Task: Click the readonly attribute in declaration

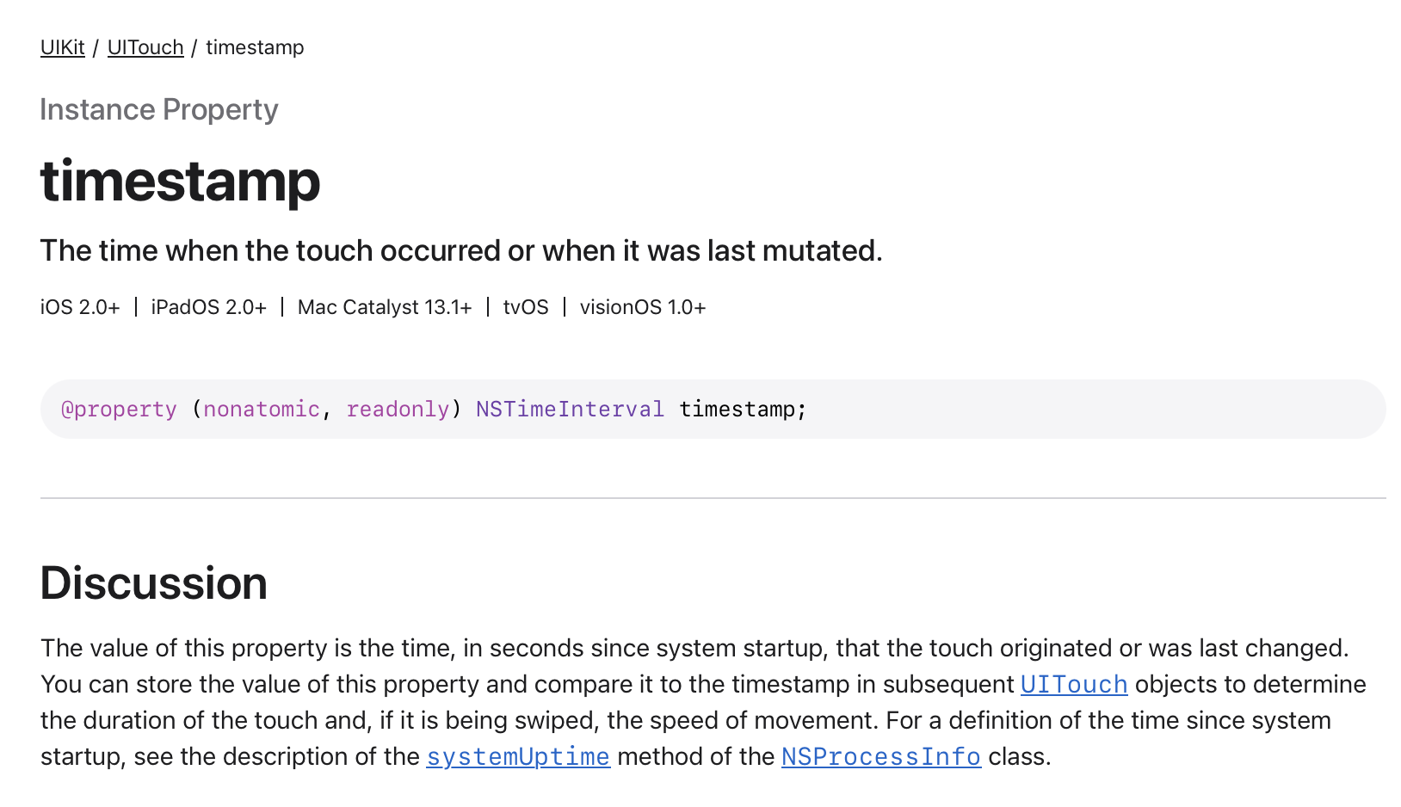Action: pyautogui.click(x=398, y=409)
